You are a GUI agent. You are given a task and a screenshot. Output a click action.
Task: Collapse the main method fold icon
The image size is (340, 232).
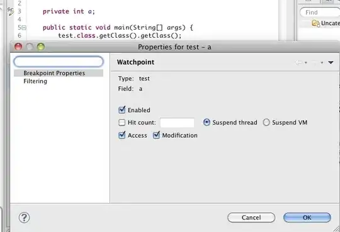pyautogui.click(x=24, y=28)
